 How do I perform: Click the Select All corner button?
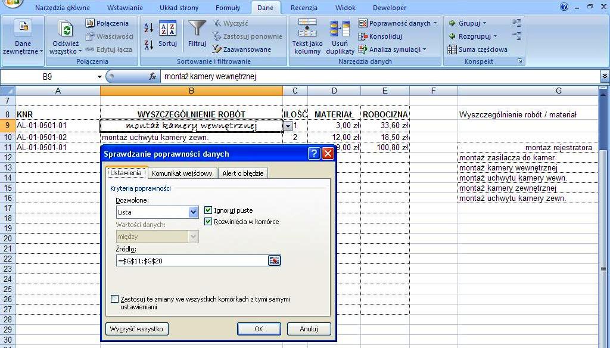click(7, 91)
